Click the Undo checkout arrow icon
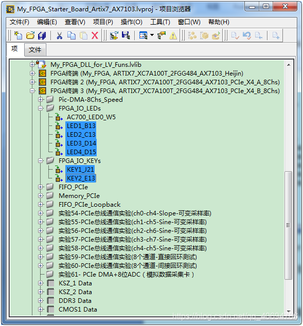 point(246,35)
